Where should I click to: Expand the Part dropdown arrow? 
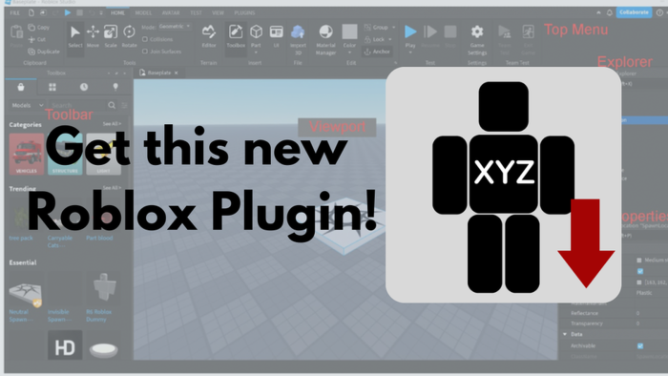(x=256, y=52)
